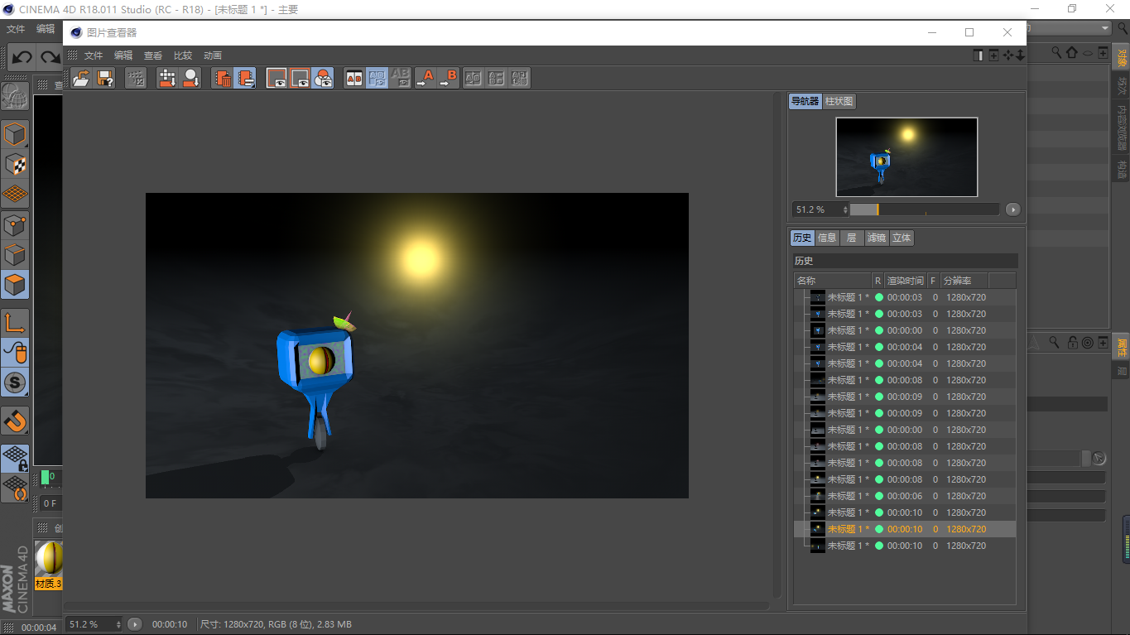This screenshot has width=1130, height=635.
Task: Switch to the 滤镜 tab
Action: coord(876,238)
